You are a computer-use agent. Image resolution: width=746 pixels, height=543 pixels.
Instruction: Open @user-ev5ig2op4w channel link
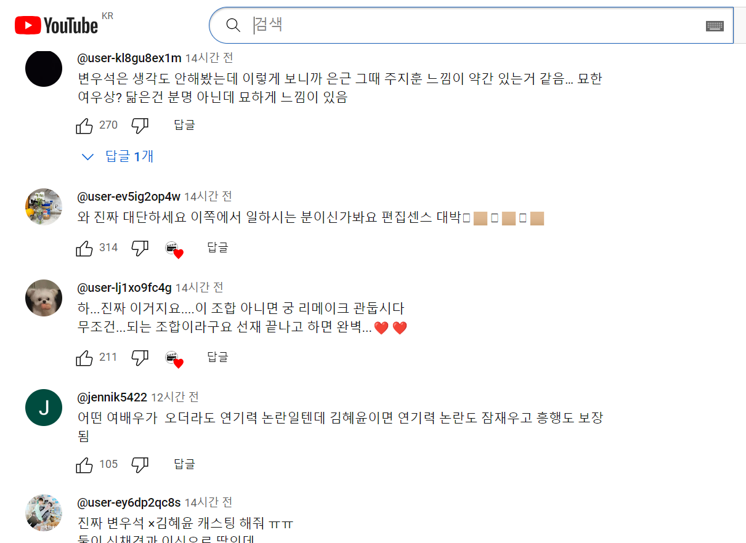(x=129, y=196)
